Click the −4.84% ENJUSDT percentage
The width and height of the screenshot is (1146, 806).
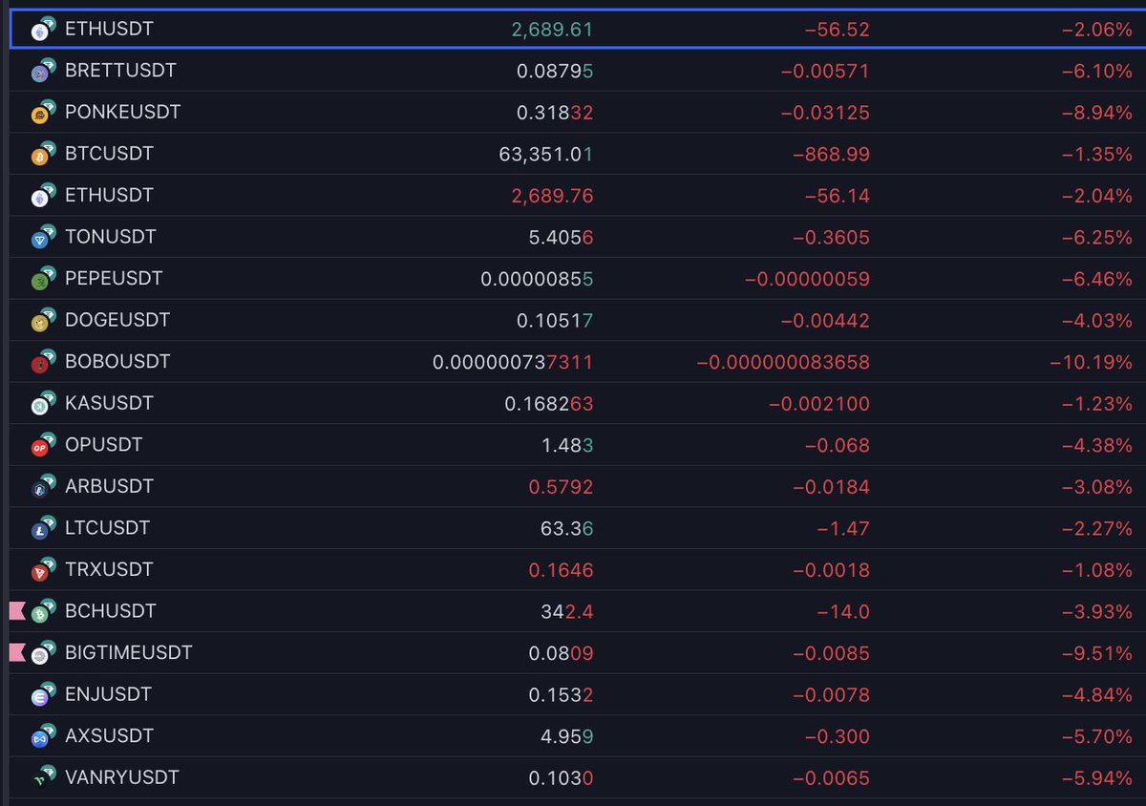(x=1096, y=694)
